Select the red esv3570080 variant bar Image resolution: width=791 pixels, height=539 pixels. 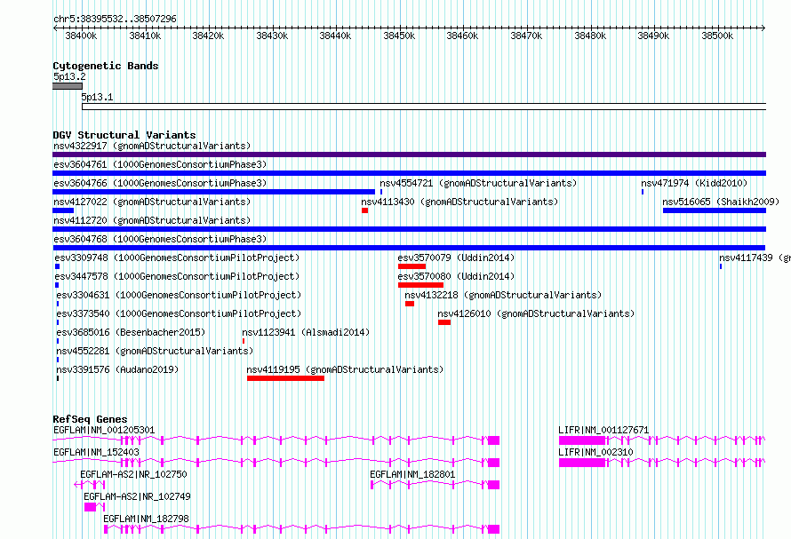click(420, 285)
